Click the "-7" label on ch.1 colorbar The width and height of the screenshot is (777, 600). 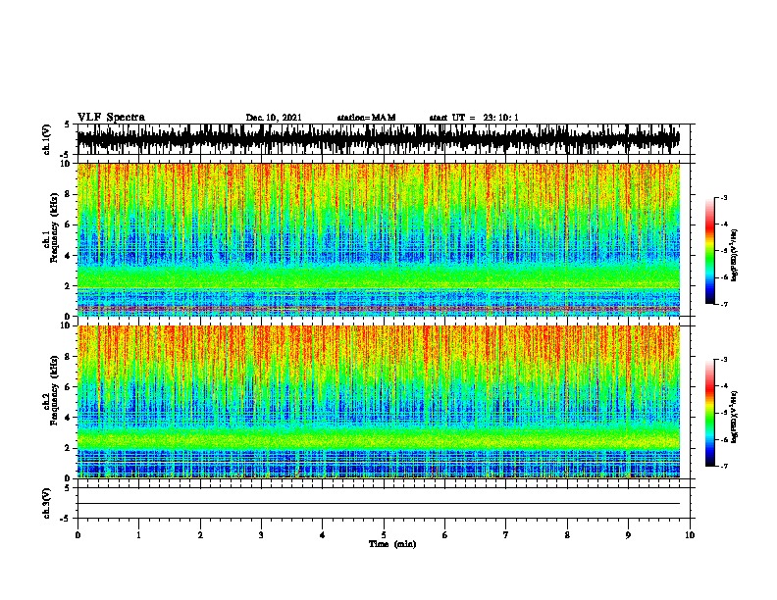724,304
